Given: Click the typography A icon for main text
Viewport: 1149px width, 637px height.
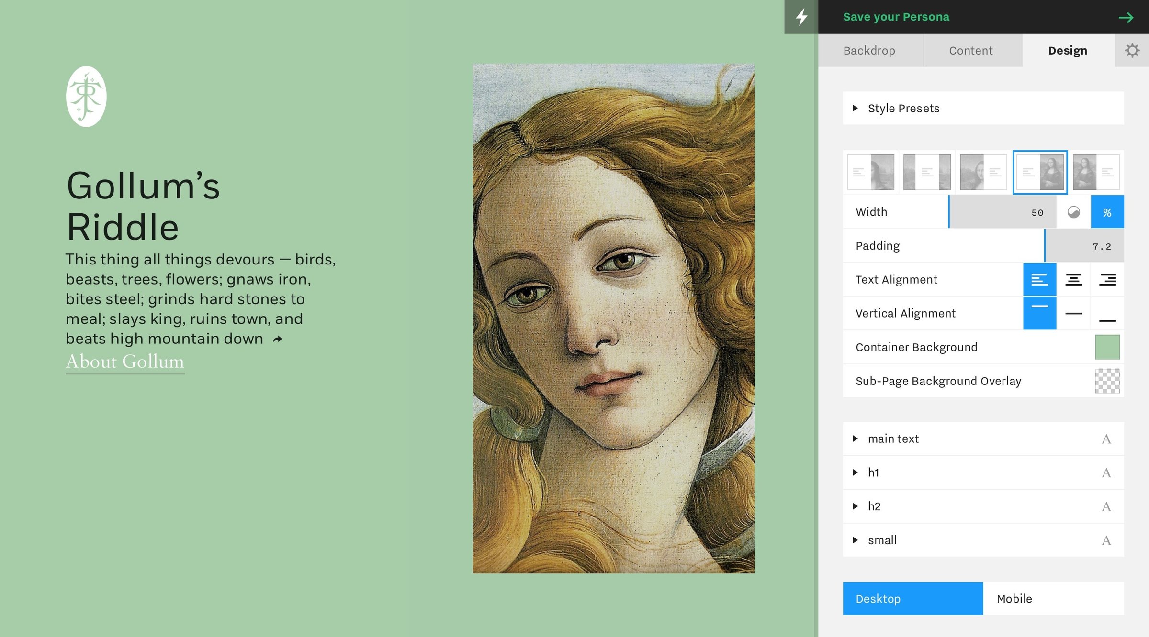Looking at the screenshot, I should click(x=1106, y=439).
